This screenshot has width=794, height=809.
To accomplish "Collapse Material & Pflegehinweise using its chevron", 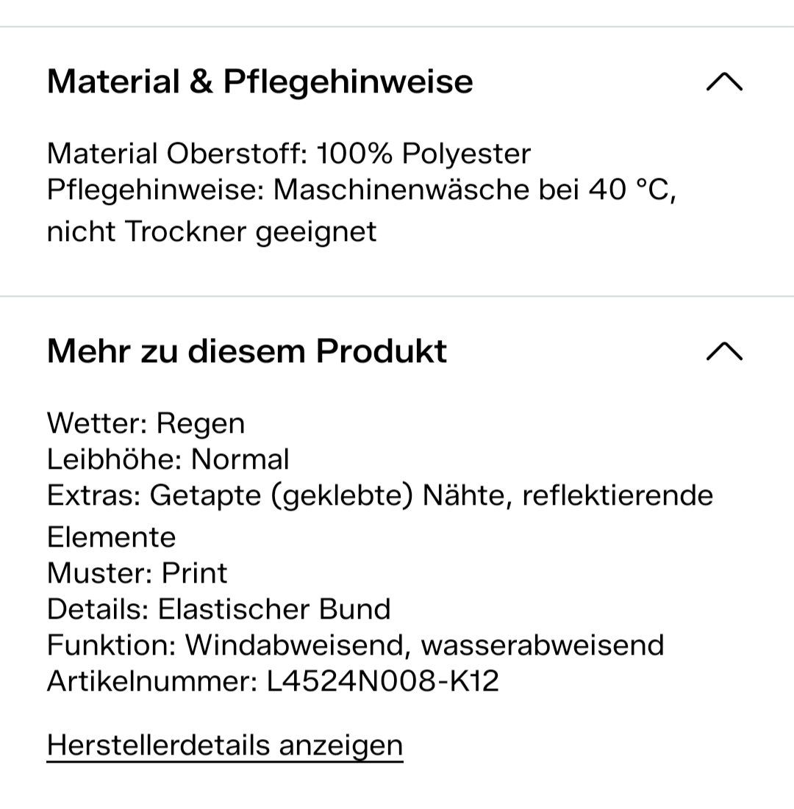I will click(x=724, y=82).
